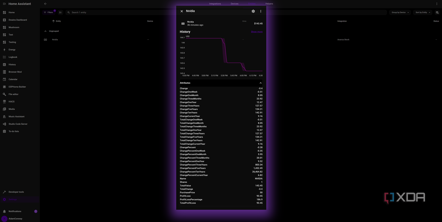Image resolution: width=442 pixels, height=222 pixels.
Task: Switch to the Integrations tab
Action: (x=215, y=4)
